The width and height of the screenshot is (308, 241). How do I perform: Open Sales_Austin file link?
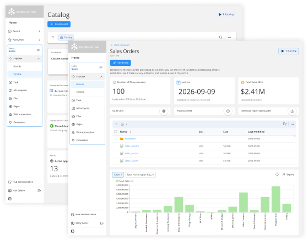pyautogui.click(x=131, y=161)
